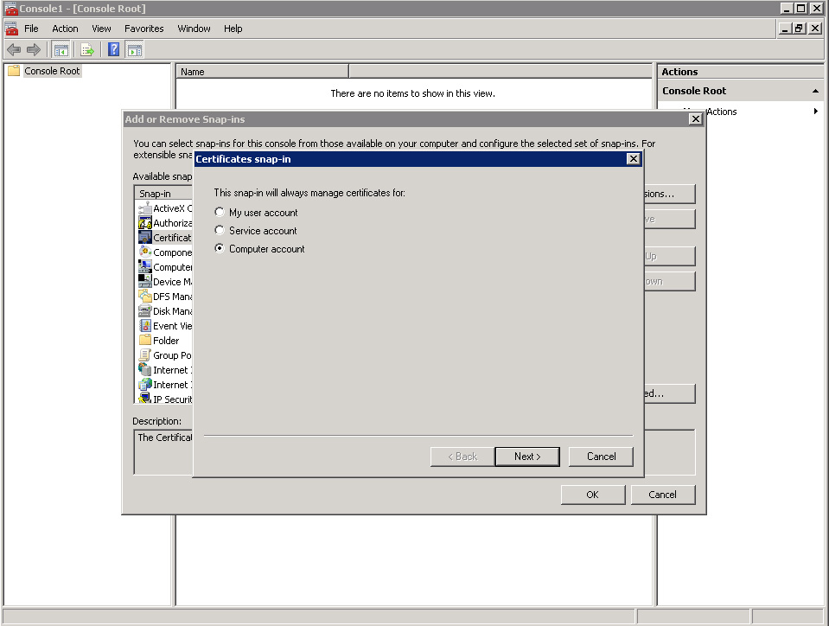829x626 pixels.
Task: Click the Back arrow toolbar icon
Action: click(x=14, y=49)
